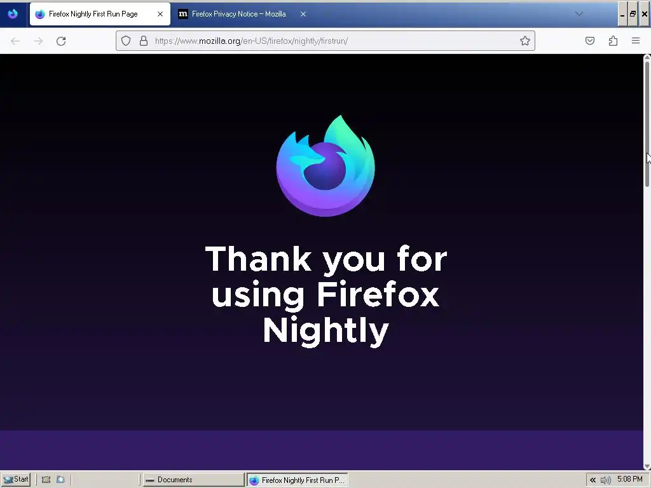Open the Firefox View pinned icon

click(x=13, y=14)
